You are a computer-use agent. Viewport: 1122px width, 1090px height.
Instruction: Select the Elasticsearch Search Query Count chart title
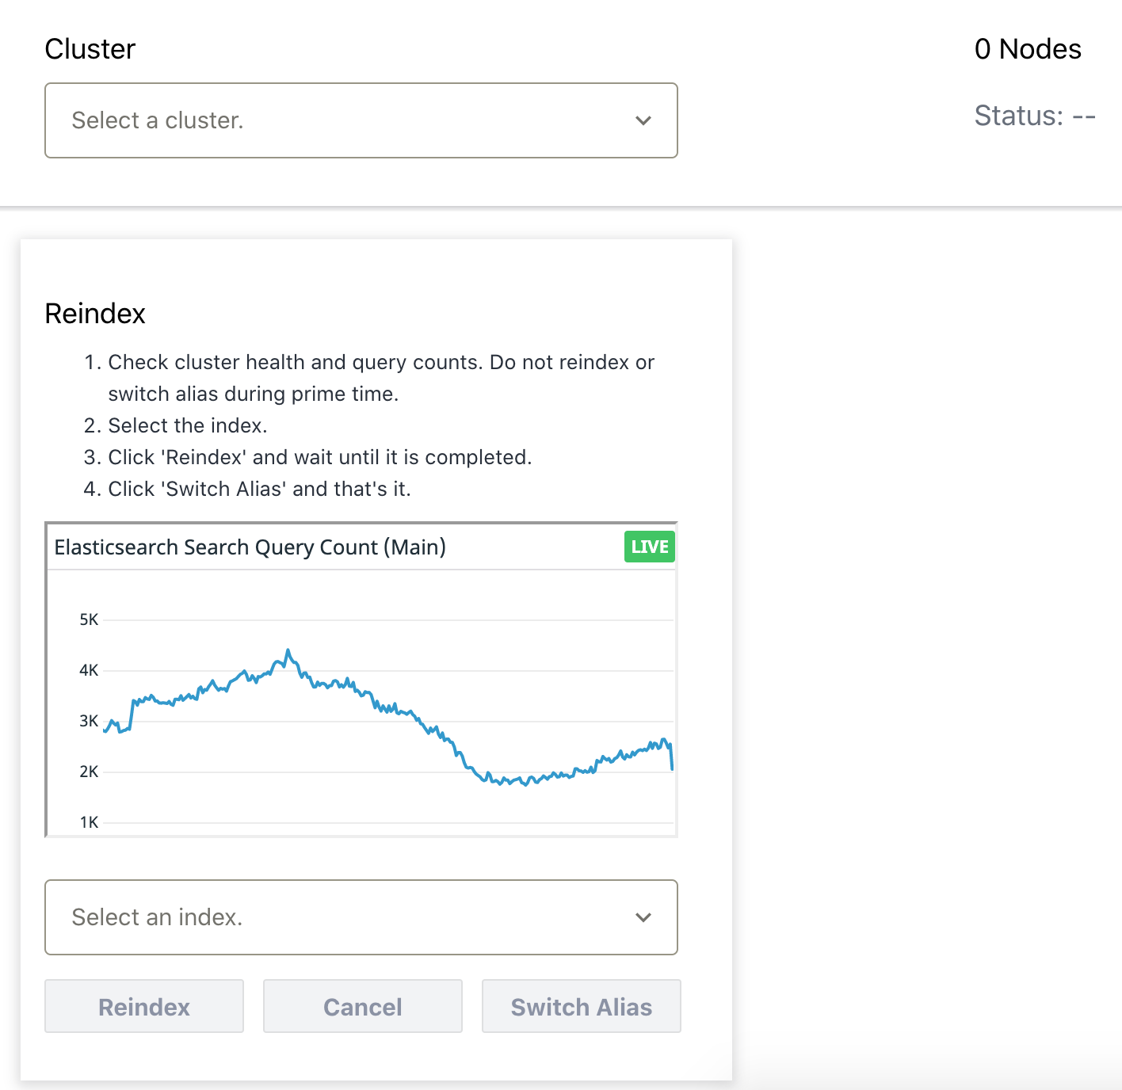tap(250, 547)
